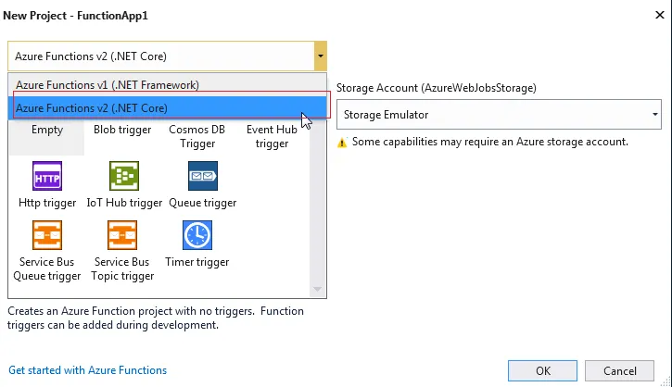Select the Blob trigger template label
Screen dimensions: 672x387
coord(122,130)
